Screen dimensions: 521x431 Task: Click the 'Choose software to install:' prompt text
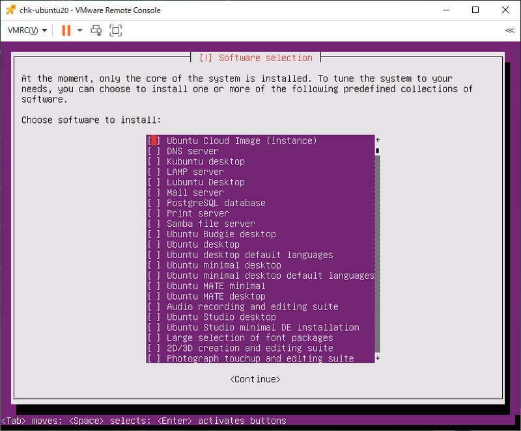coord(91,120)
